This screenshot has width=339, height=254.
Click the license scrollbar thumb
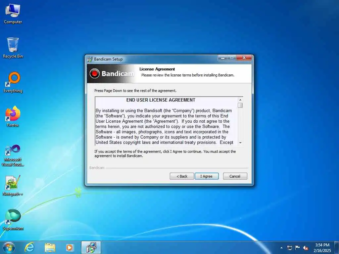[240, 106]
